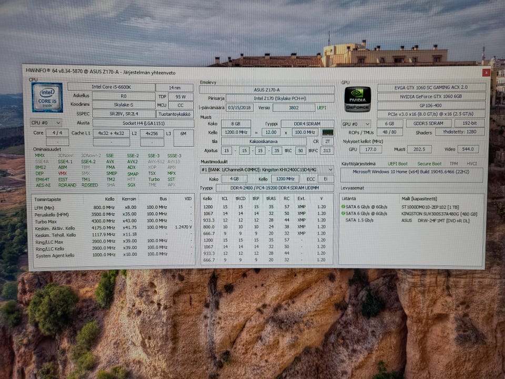
Task: Click the Intel Core i5 logo
Action: click(47, 97)
